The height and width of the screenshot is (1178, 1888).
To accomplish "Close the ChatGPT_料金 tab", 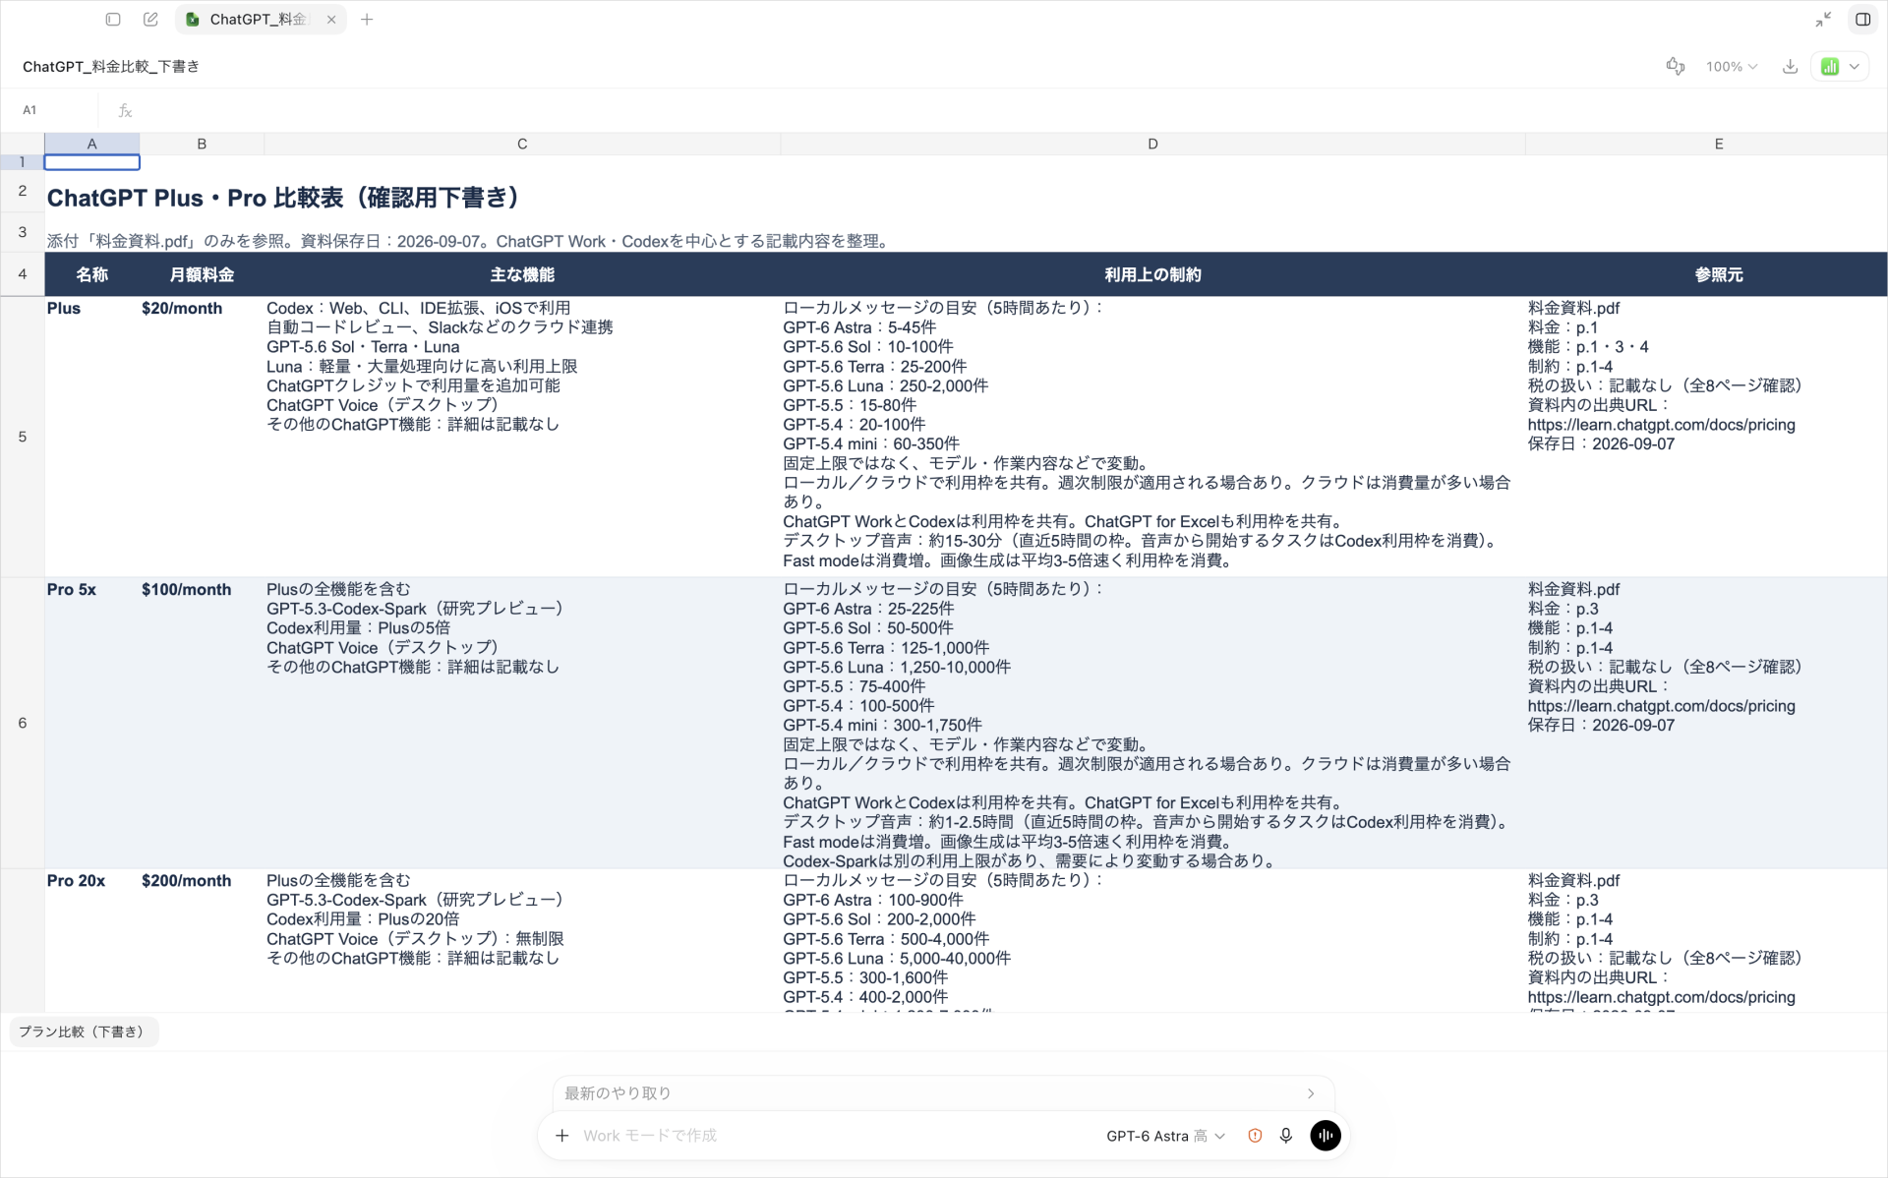I will coord(331,19).
